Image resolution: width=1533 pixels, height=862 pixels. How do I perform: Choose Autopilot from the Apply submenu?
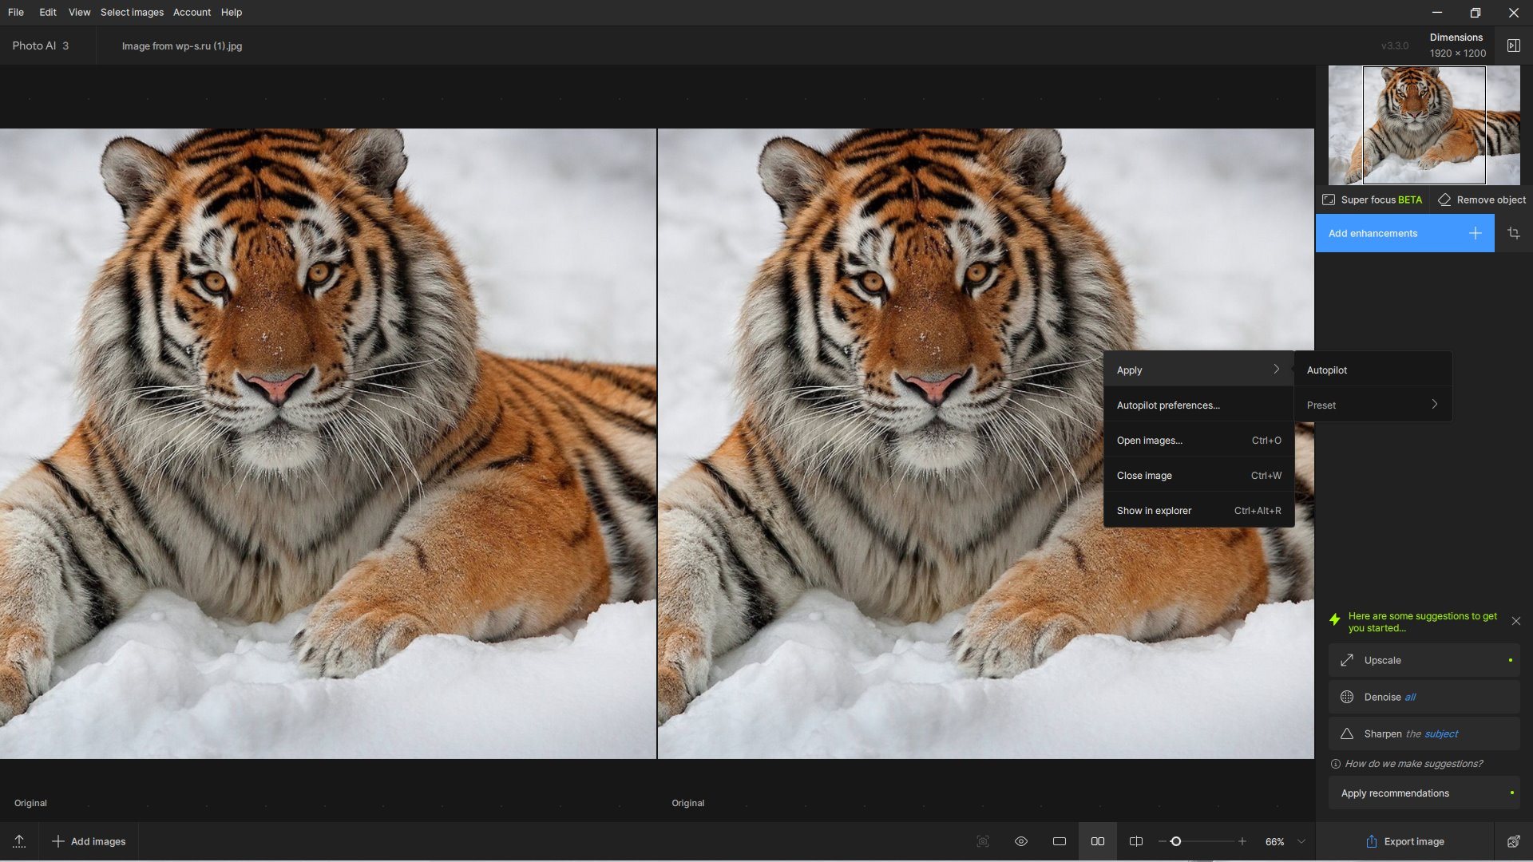pyautogui.click(x=1327, y=370)
